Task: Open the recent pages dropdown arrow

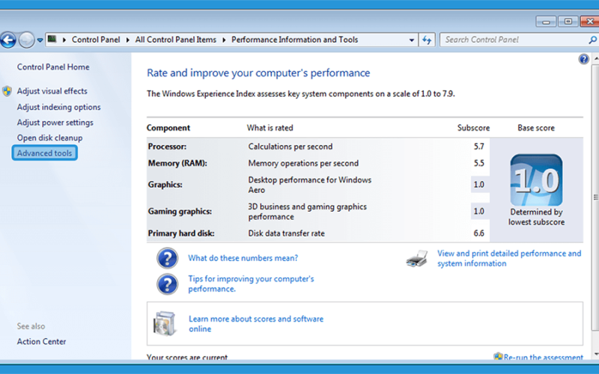Action: click(40, 40)
